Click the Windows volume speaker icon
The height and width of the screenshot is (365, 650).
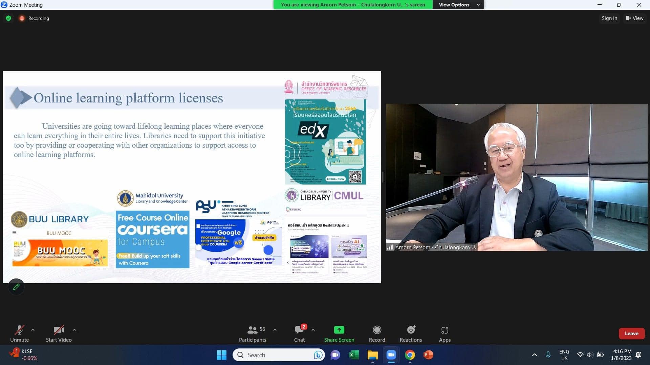click(589, 355)
